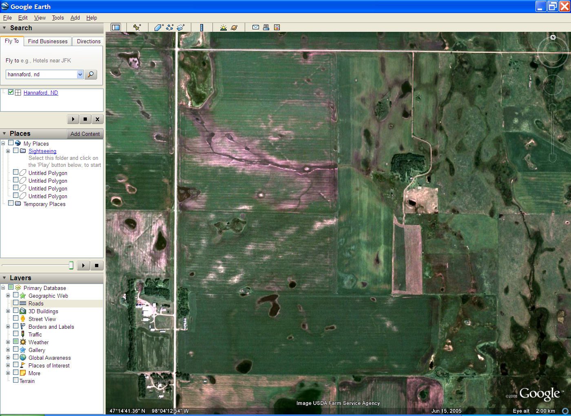This screenshot has width=571, height=416.
Task: Email the current view
Action: pyautogui.click(x=256, y=27)
